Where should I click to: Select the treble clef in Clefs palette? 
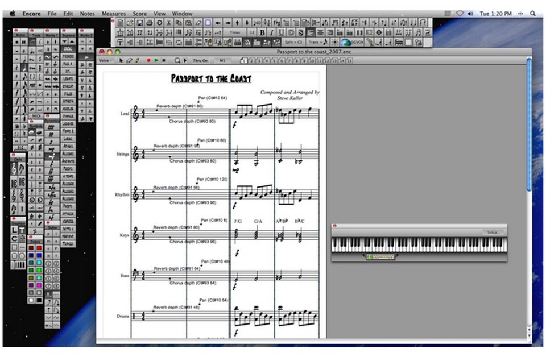(14, 169)
